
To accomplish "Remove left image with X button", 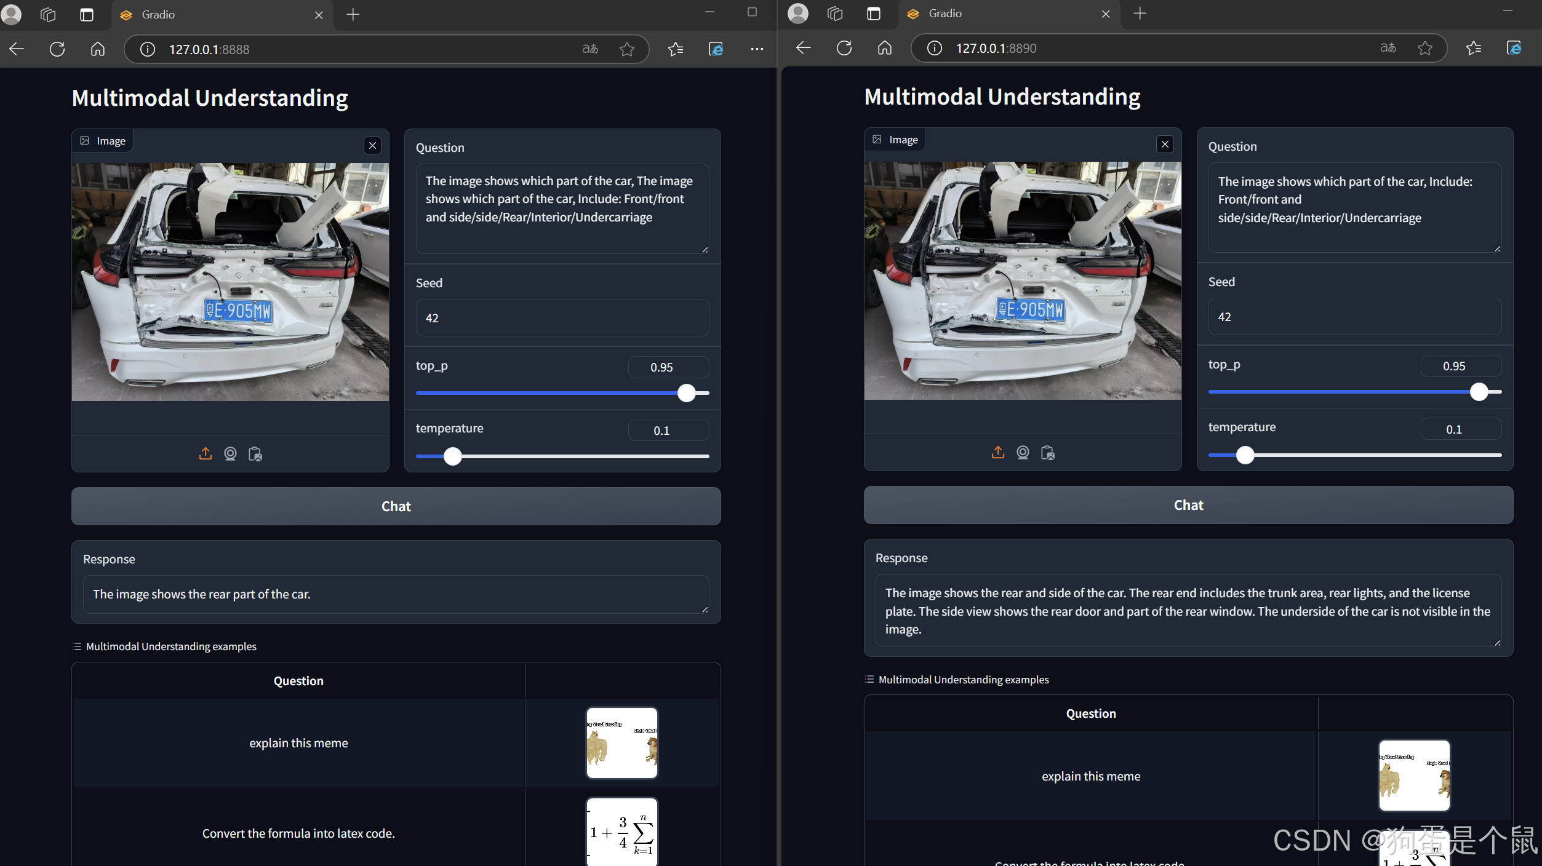I will [372, 146].
